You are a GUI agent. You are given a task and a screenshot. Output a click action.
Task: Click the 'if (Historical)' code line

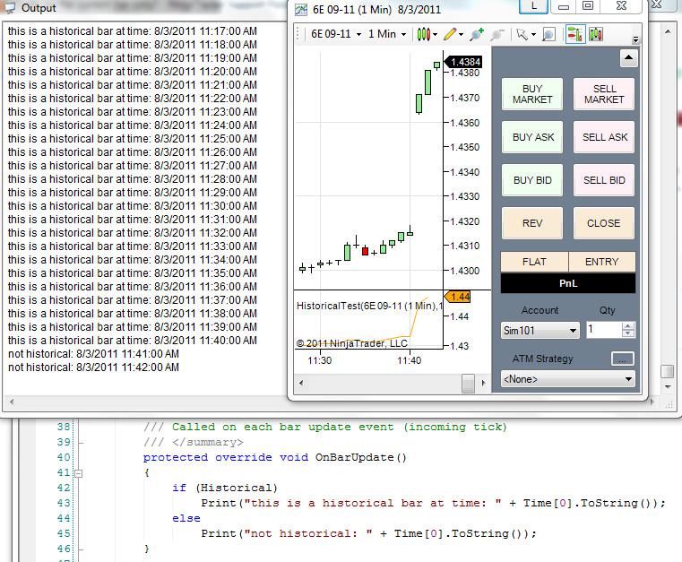(x=224, y=488)
